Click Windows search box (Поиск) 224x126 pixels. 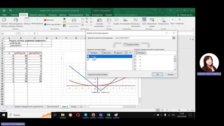(x=29, y=115)
